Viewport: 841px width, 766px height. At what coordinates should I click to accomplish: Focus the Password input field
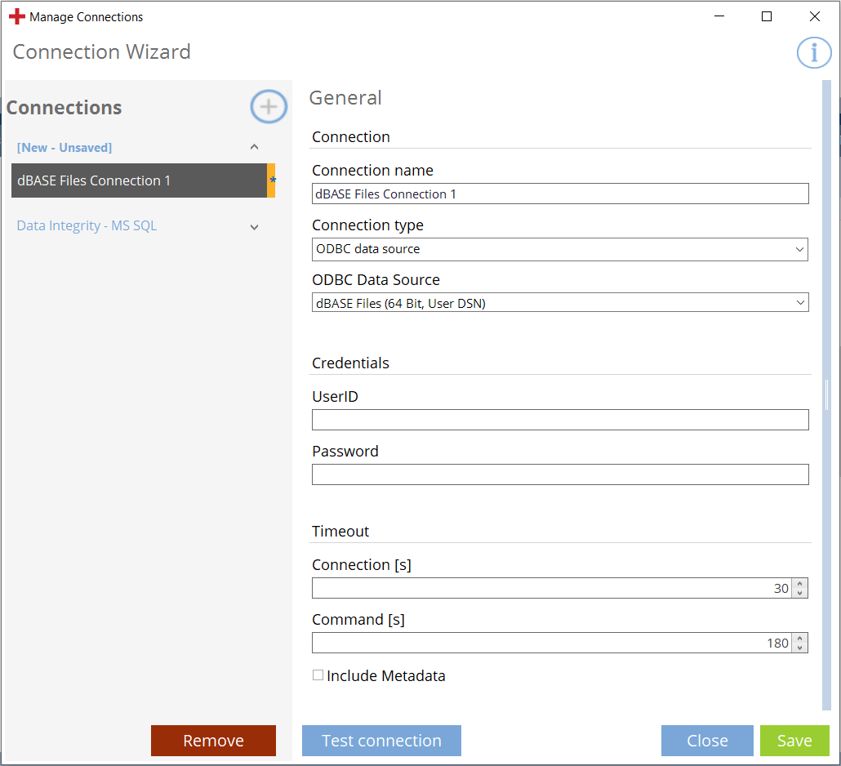[x=559, y=474]
